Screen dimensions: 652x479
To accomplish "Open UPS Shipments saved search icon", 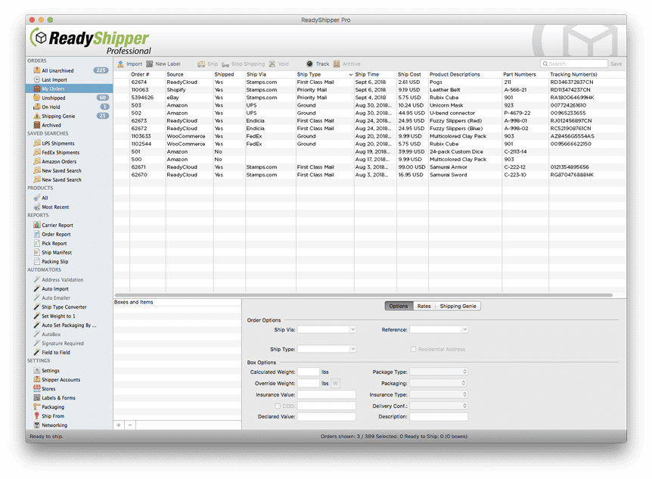I will coord(36,143).
